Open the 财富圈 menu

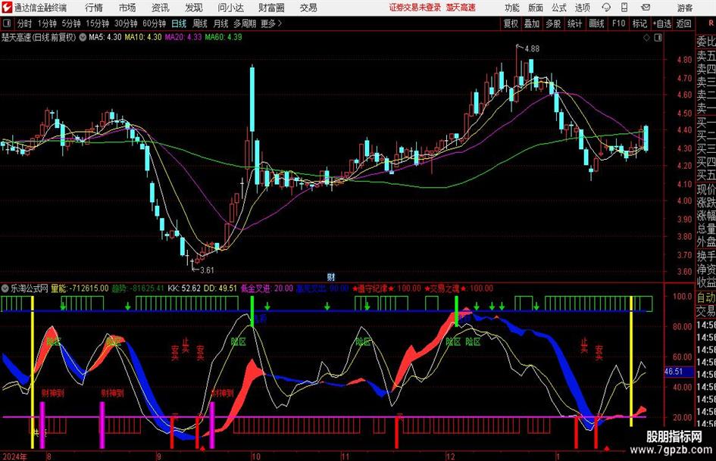pyautogui.click(x=271, y=8)
